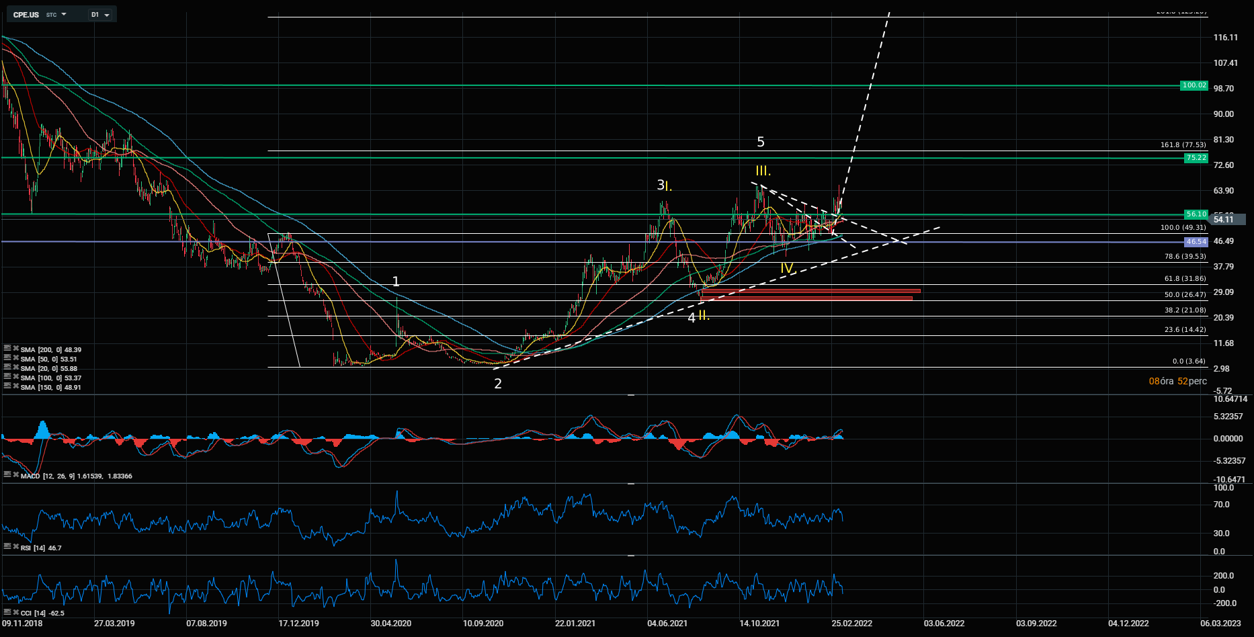Select the green 75.22 price level tag

pos(1196,158)
